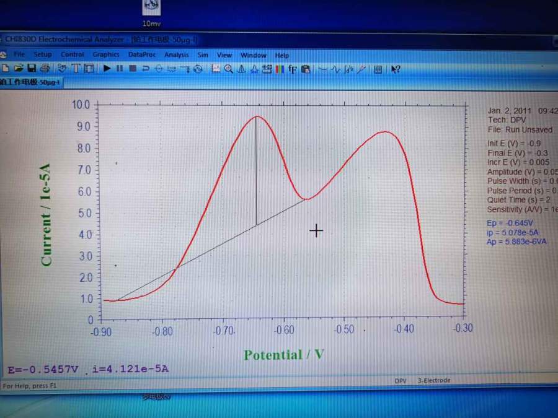Click the Print toolbar icon
Screen dimensions: 558x418
(45, 68)
